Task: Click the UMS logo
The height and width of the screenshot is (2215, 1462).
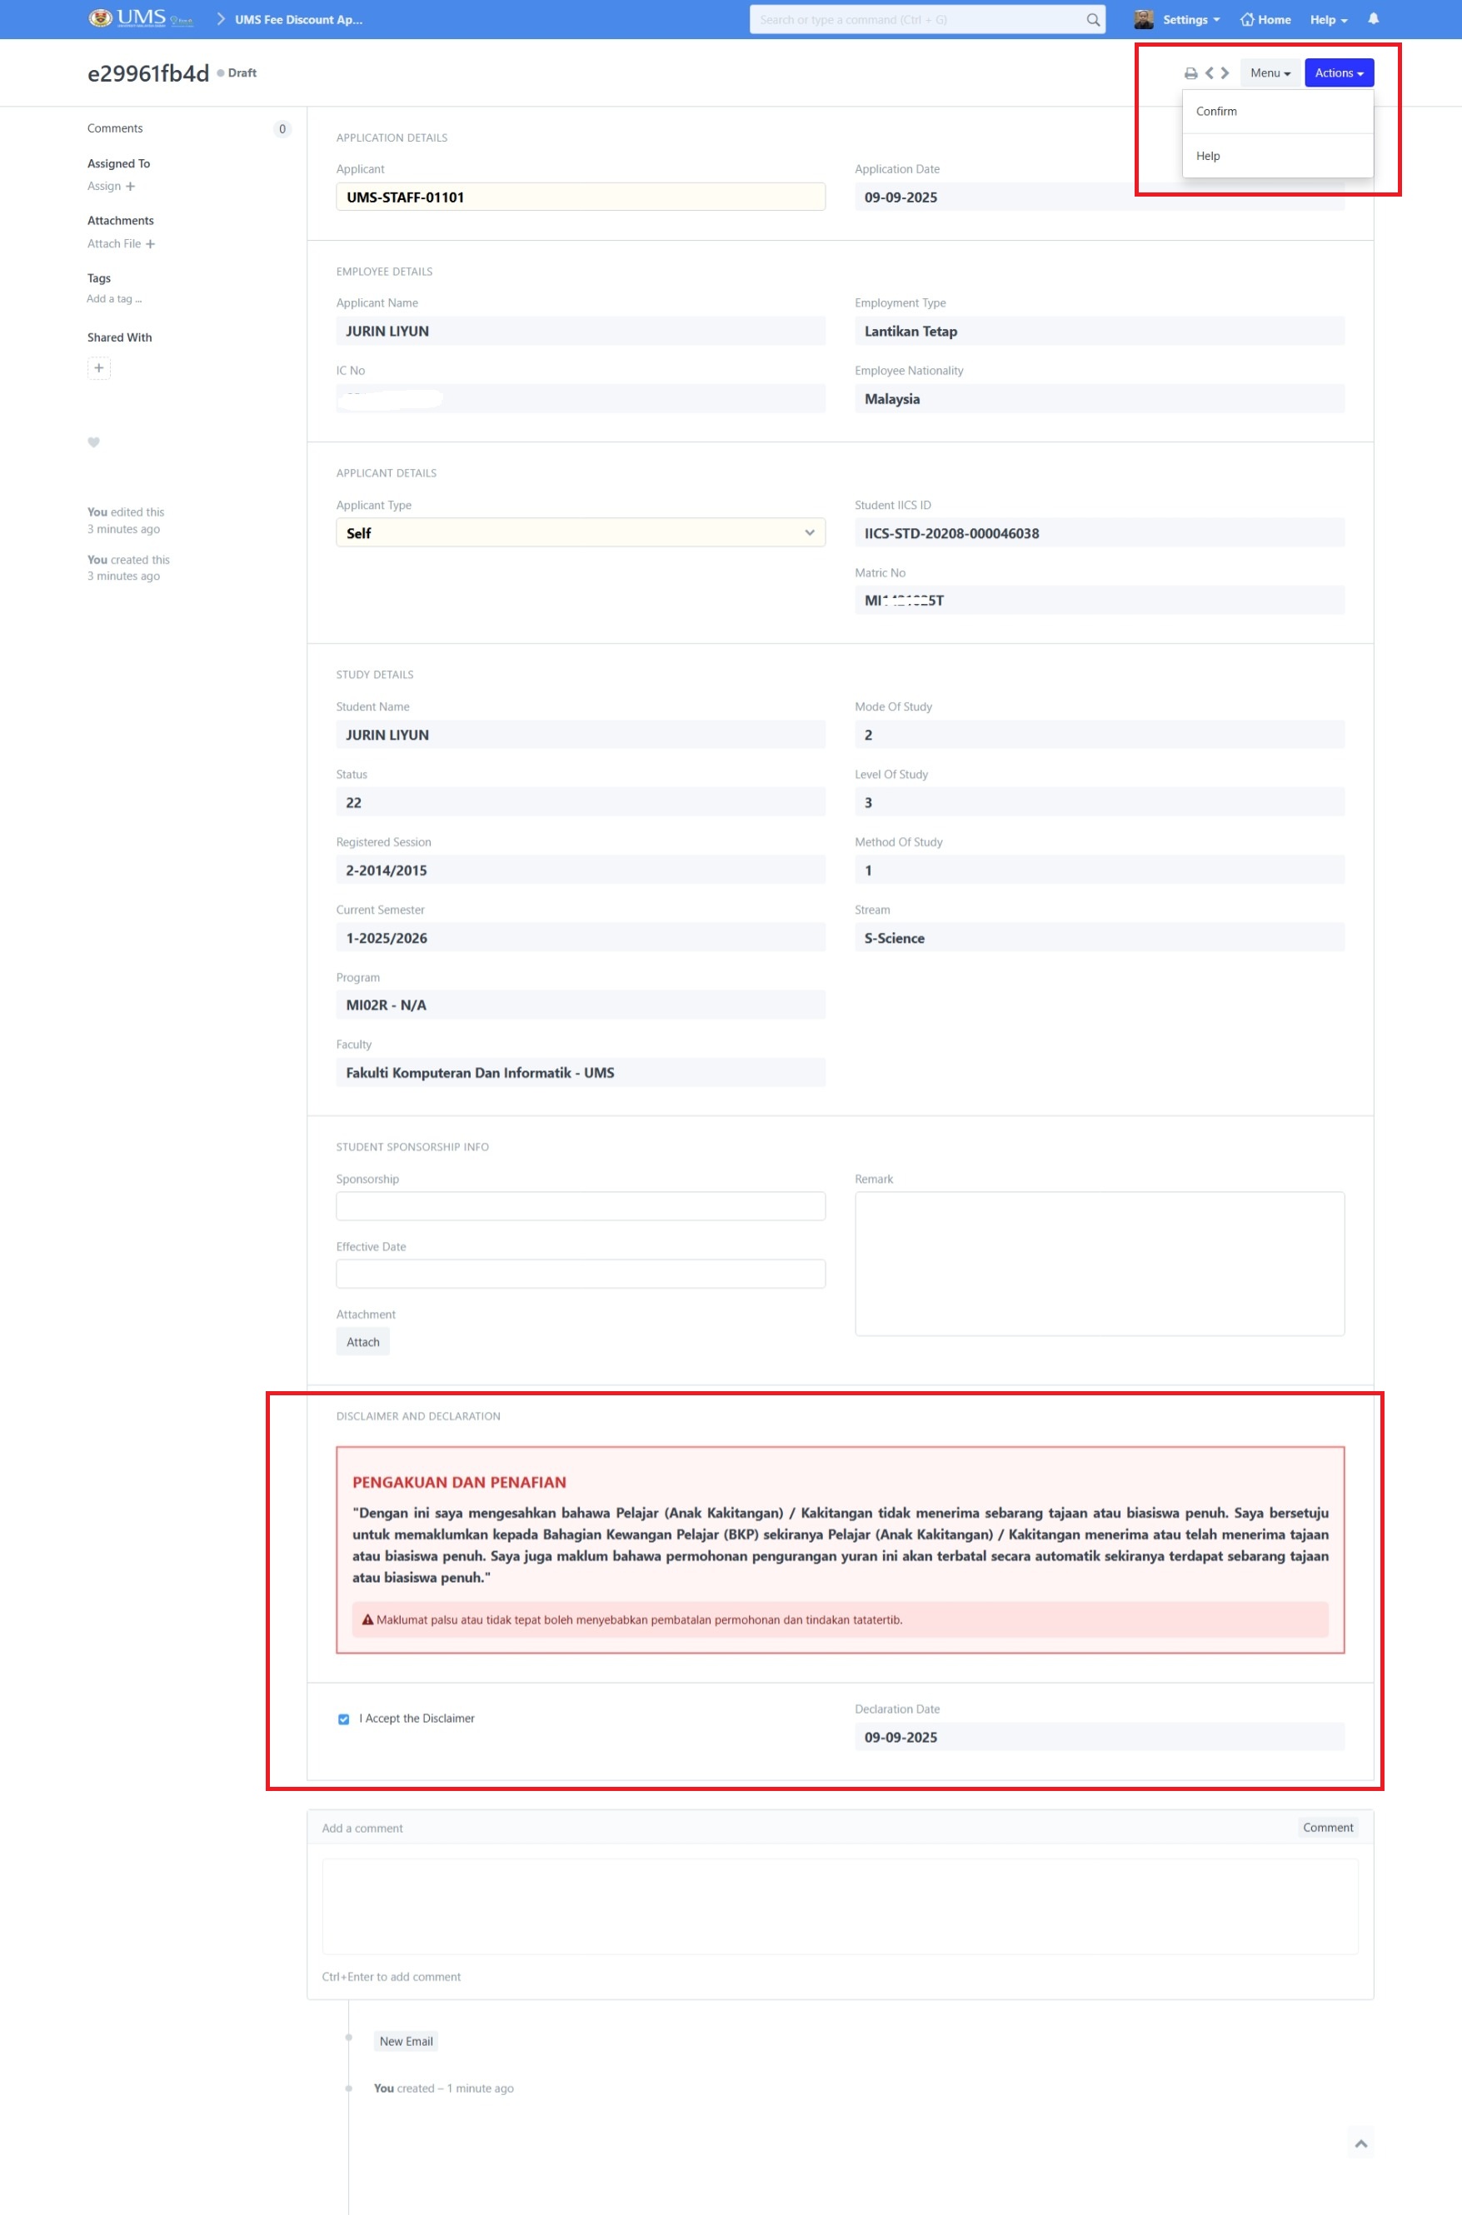Action: [x=140, y=18]
